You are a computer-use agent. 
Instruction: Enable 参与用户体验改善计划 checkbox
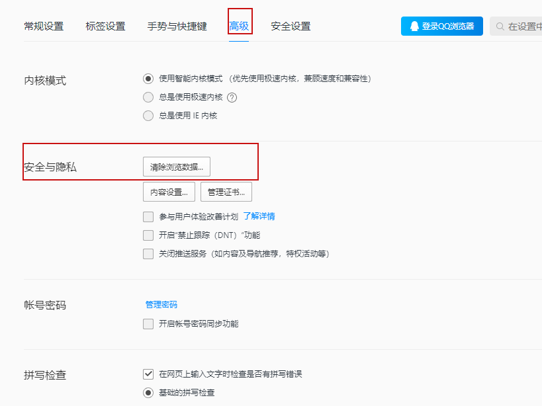tap(148, 217)
